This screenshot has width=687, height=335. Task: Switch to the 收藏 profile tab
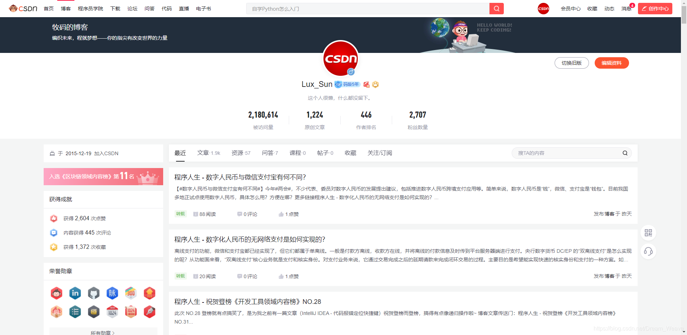[x=350, y=153]
